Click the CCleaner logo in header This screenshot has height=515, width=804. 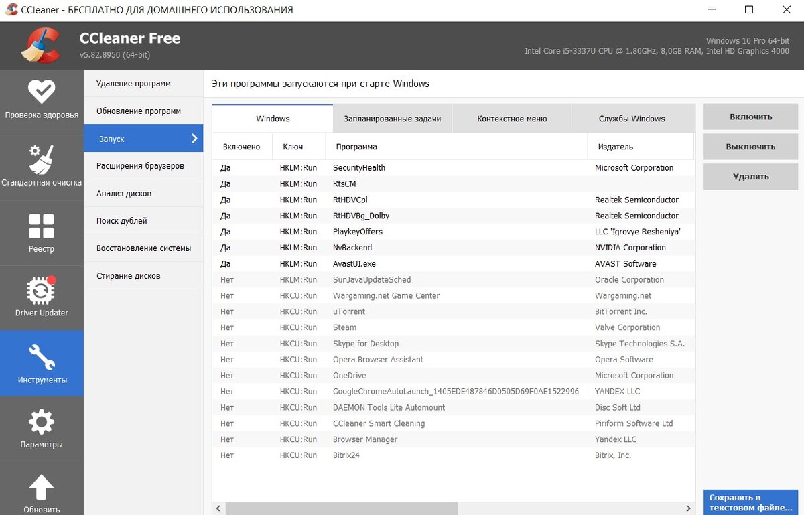click(41, 46)
